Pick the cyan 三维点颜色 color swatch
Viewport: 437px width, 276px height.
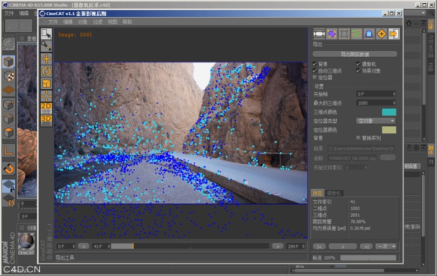point(389,112)
